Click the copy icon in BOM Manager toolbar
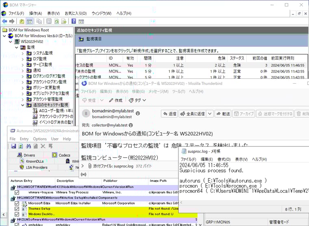Viewport: 309px width, 226px height. 39,21
